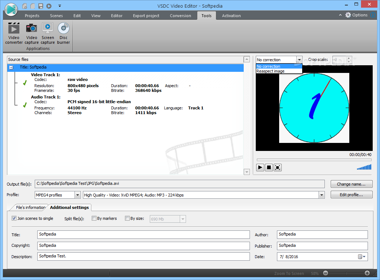Toggle Join scenes to single checkbox
The image size is (380, 280).
click(14, 218)
